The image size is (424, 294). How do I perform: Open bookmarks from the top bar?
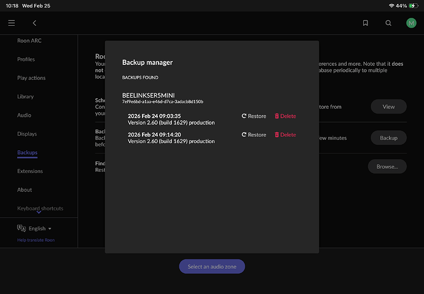(x=366, y=23)
